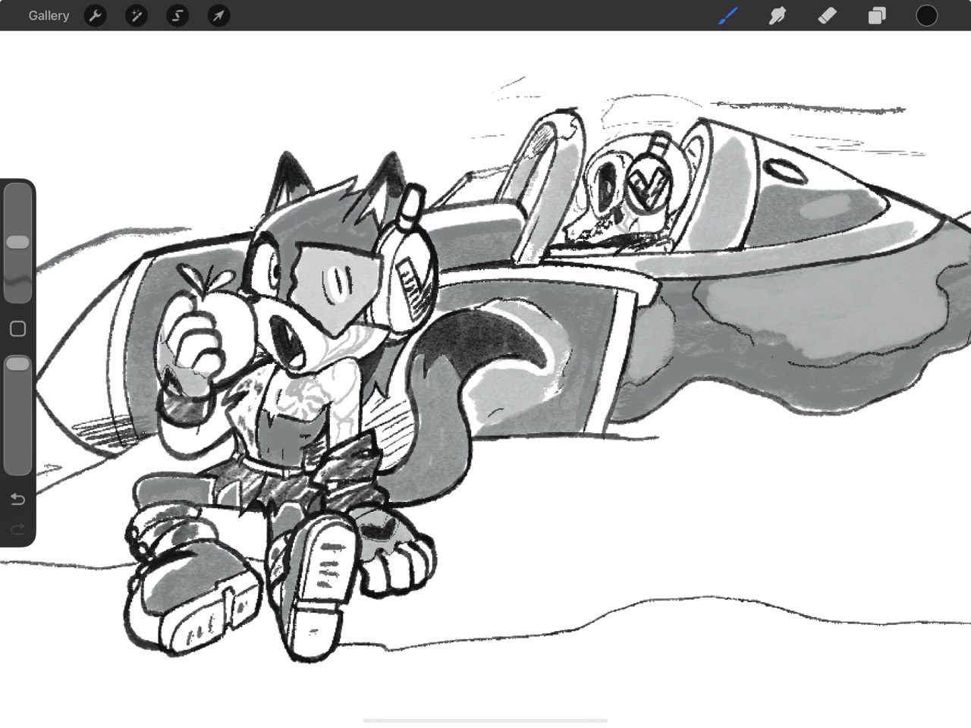This screenshot has height=728, width=971.
Task: Open the Adjustments magic wand menu
Action: point(136,15)
